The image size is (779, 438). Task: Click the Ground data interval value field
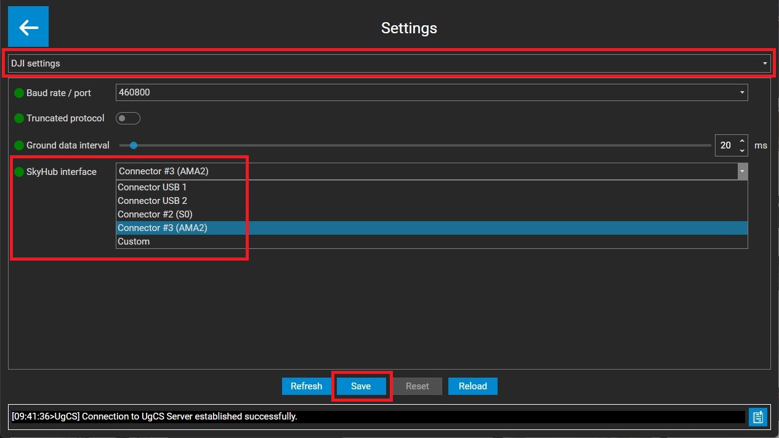coord(726,145)
